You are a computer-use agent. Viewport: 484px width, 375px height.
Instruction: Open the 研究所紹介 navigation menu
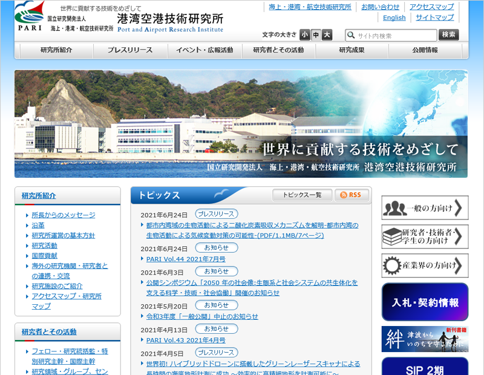56,50
